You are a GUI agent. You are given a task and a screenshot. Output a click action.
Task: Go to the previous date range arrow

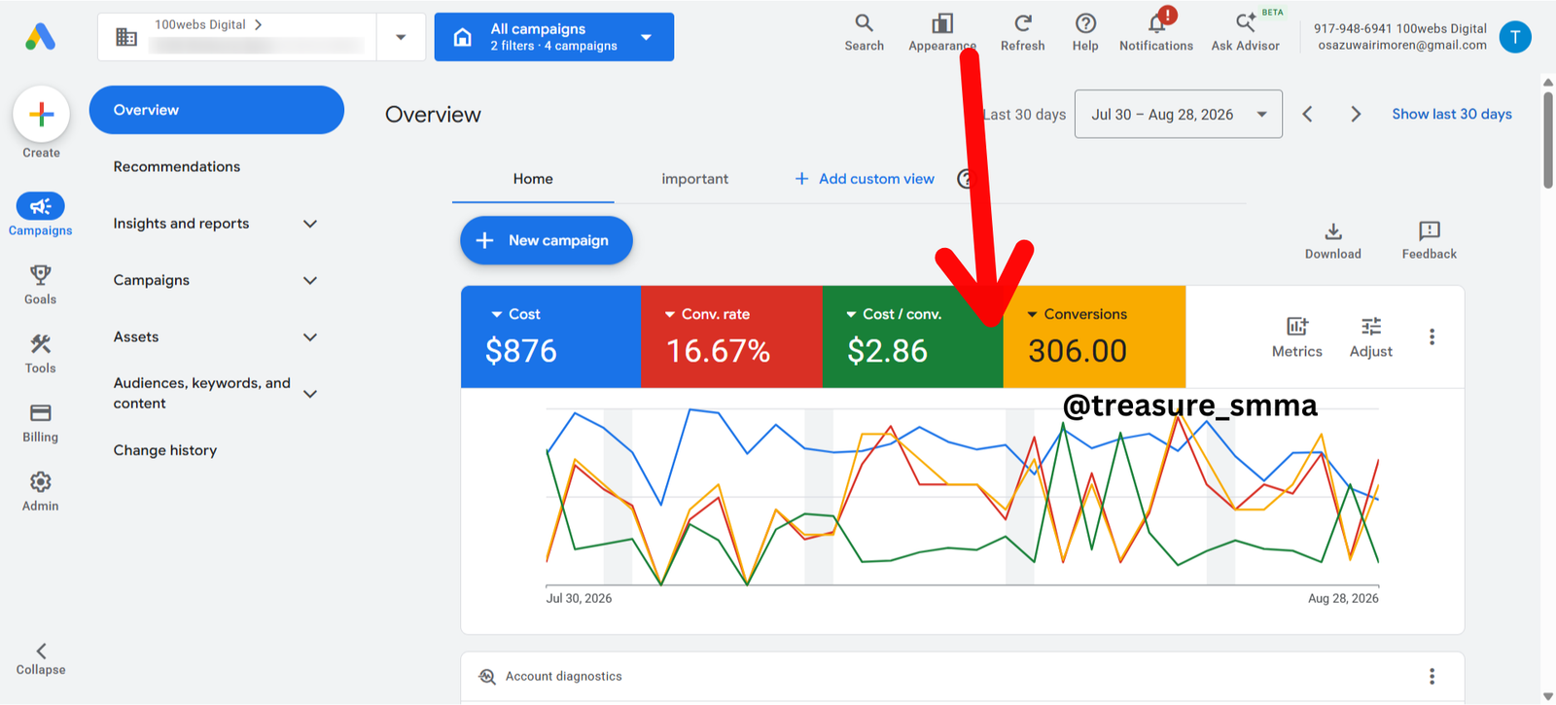(1307, 114)
